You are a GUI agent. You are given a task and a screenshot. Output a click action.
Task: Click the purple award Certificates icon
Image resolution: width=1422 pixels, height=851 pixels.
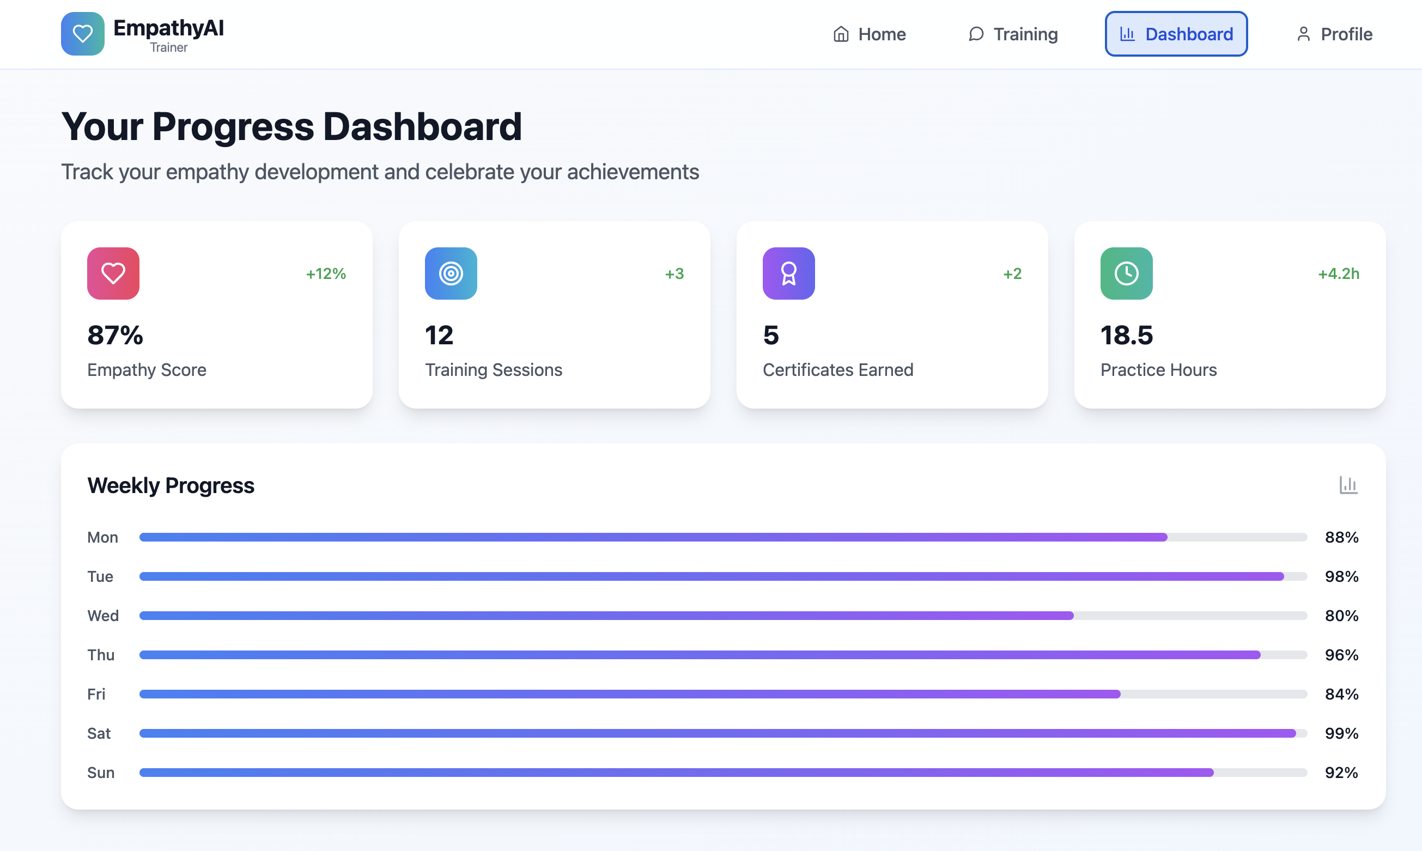click(x=788, y=273)
